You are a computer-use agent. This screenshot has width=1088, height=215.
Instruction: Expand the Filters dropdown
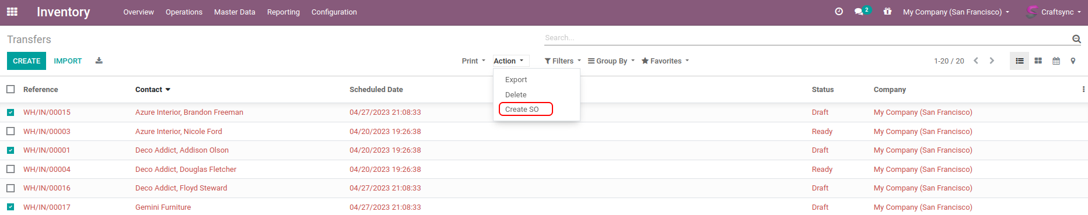tap(563, 61)
